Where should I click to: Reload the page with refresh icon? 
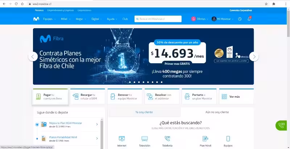point(16,4)
